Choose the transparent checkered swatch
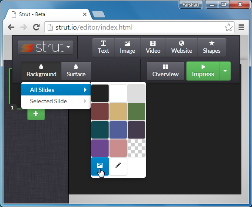The width and height of the screenshot is (252, 207). click(136, 148)
